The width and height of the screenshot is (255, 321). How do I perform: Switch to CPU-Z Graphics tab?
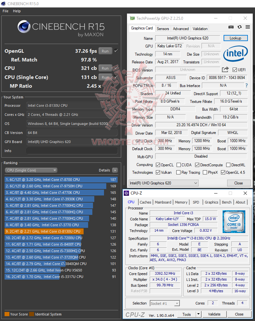coord(212,202)
